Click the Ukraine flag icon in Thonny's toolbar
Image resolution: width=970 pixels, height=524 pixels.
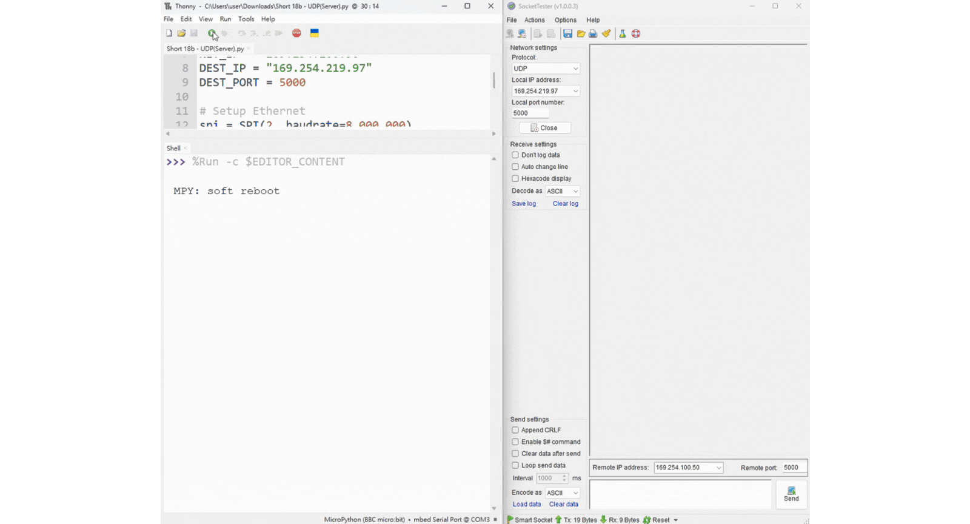click(315, 33)
